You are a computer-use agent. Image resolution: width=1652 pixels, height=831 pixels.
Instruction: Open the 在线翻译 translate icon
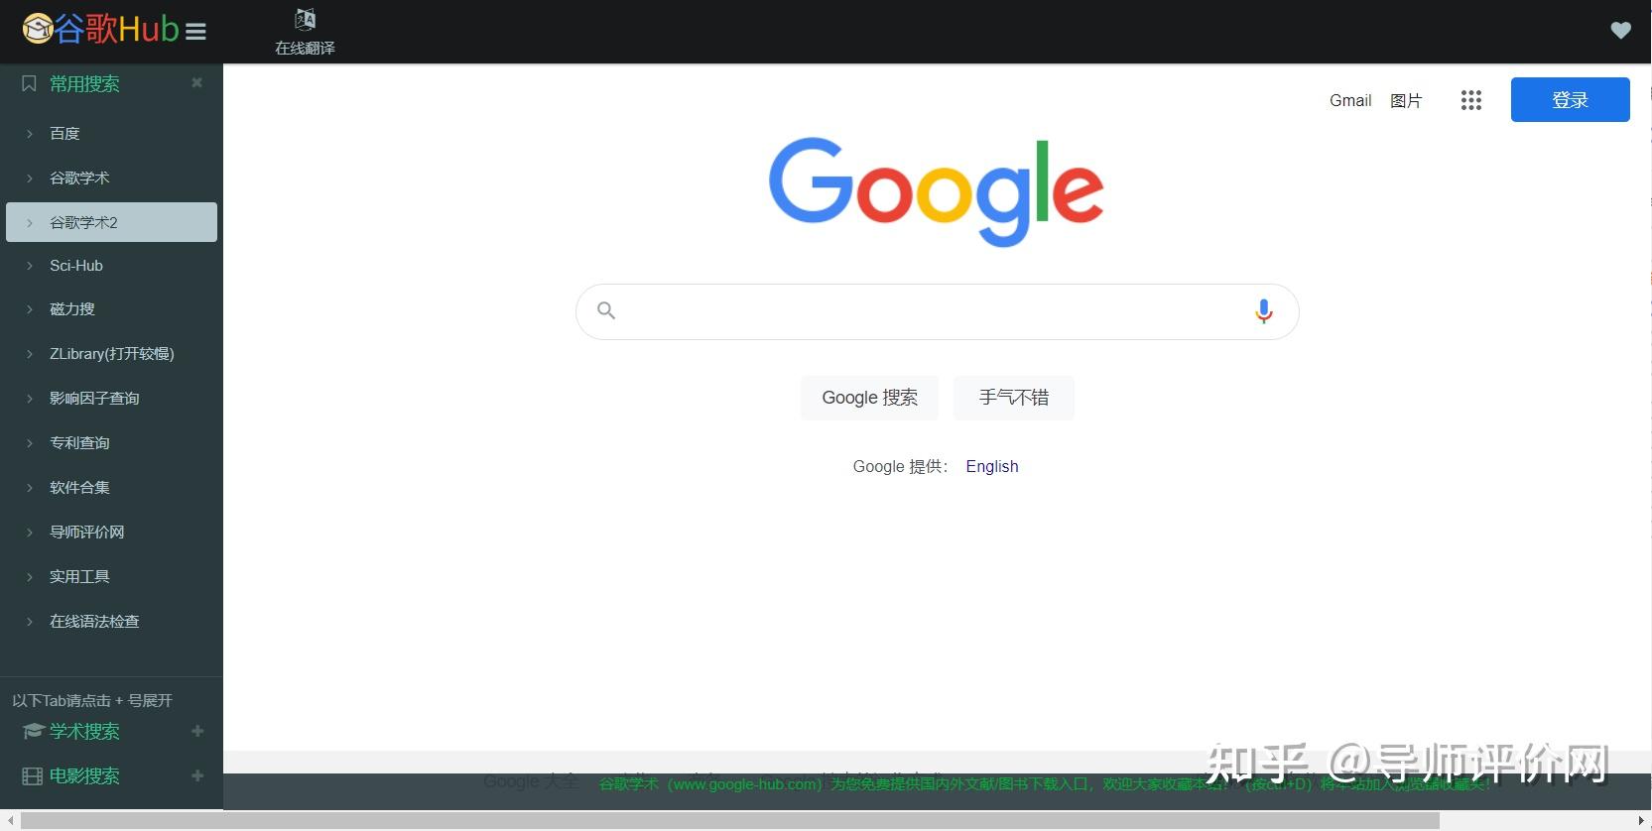(305, 20)
